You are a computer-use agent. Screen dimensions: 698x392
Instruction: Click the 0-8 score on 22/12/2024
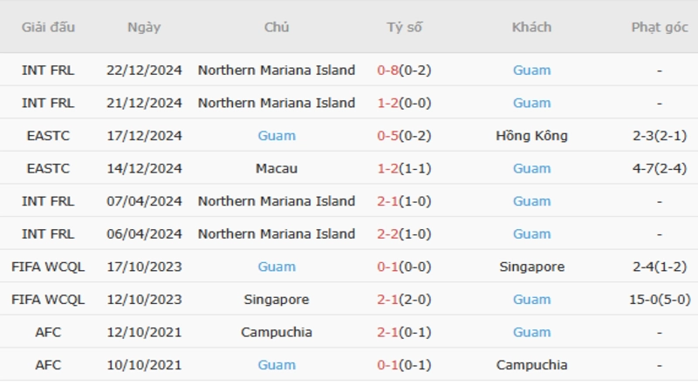[387, 71]
